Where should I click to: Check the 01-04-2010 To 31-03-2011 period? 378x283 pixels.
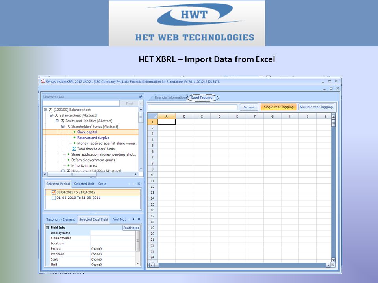(54, 198)
